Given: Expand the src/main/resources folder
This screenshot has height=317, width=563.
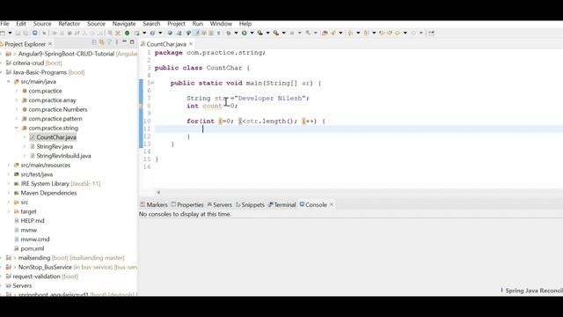Looking at the screenshot, I should point(9,165).
